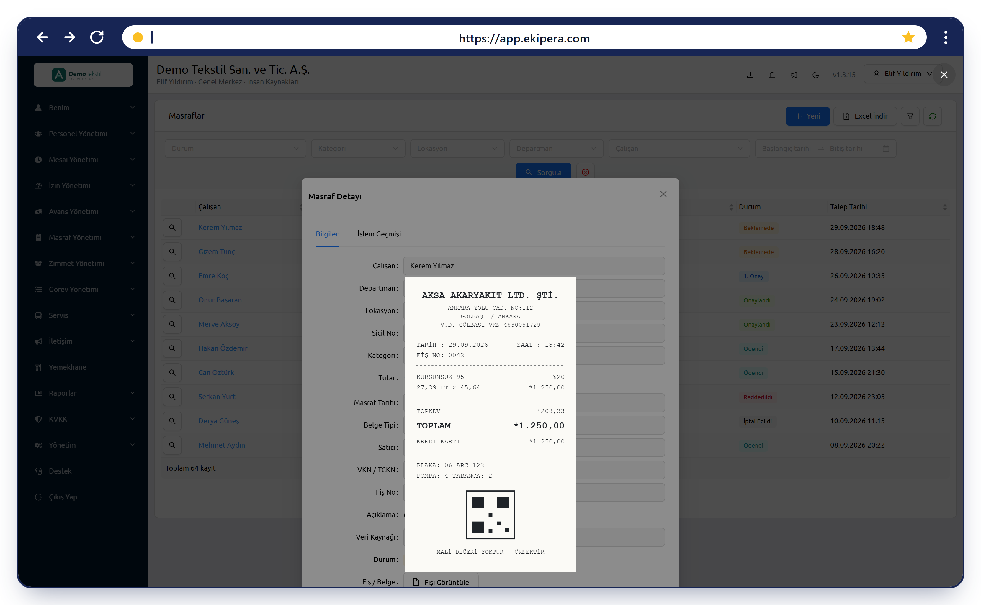Open detail magnifier for Mehmet Aydın row
This screenshot has height=605, width=981.
(x=172, y=445)
